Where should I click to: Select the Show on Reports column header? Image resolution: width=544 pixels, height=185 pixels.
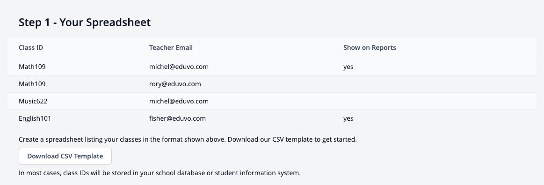370,48
